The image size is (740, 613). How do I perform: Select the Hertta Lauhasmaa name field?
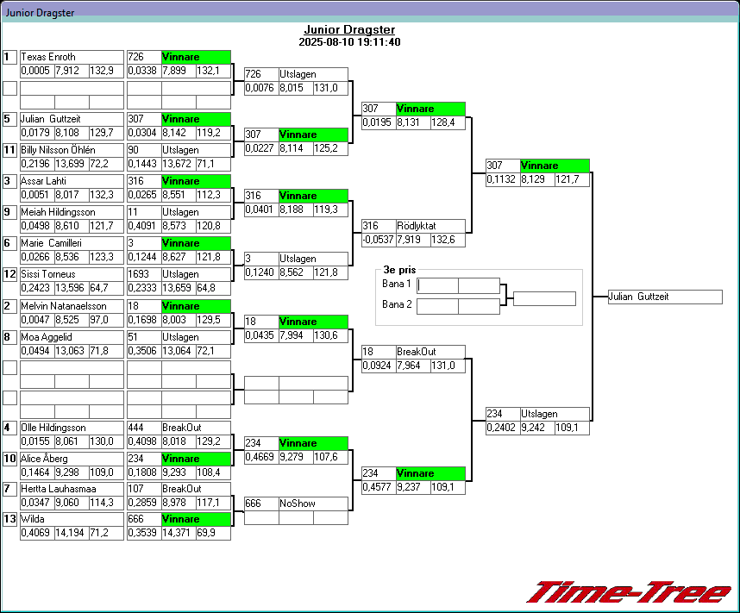pyautogui.click(x=72, y=489)
